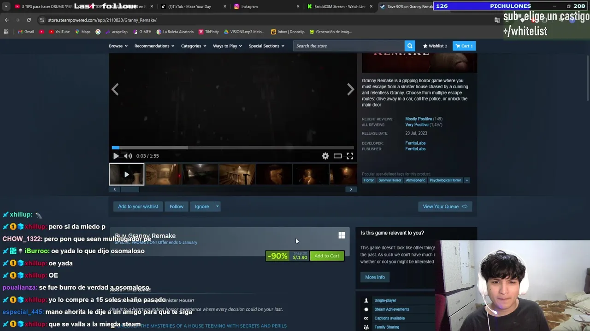Close the Instagram tab
Screen dimensions: 590x331
click(x=298, y=6)
